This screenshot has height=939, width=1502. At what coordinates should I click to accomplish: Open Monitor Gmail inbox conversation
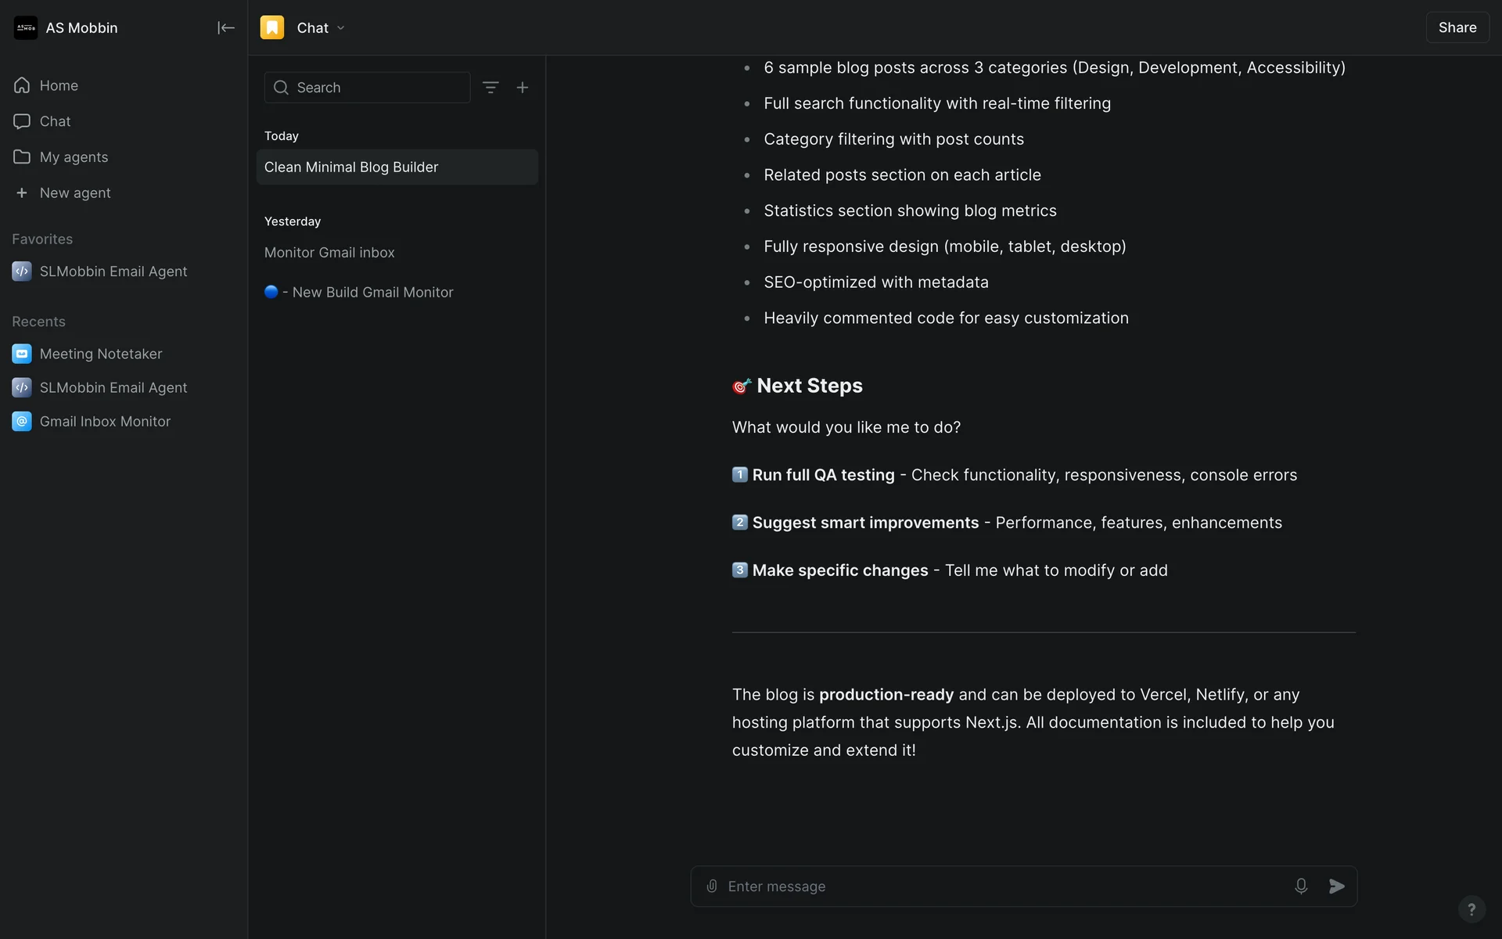[329, 253]
